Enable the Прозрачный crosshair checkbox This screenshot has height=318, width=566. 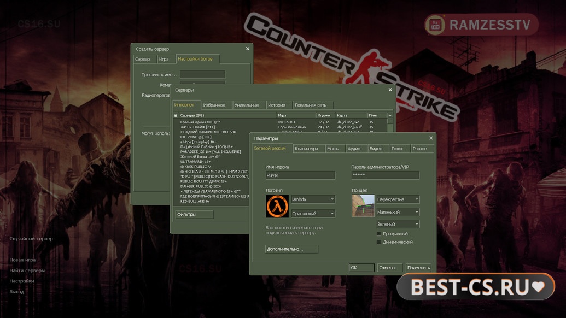[378, 234]
